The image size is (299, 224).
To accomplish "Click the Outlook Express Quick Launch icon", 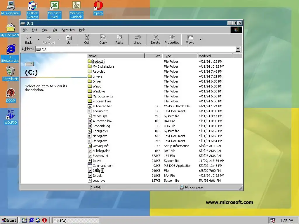I will click(38, 220).
